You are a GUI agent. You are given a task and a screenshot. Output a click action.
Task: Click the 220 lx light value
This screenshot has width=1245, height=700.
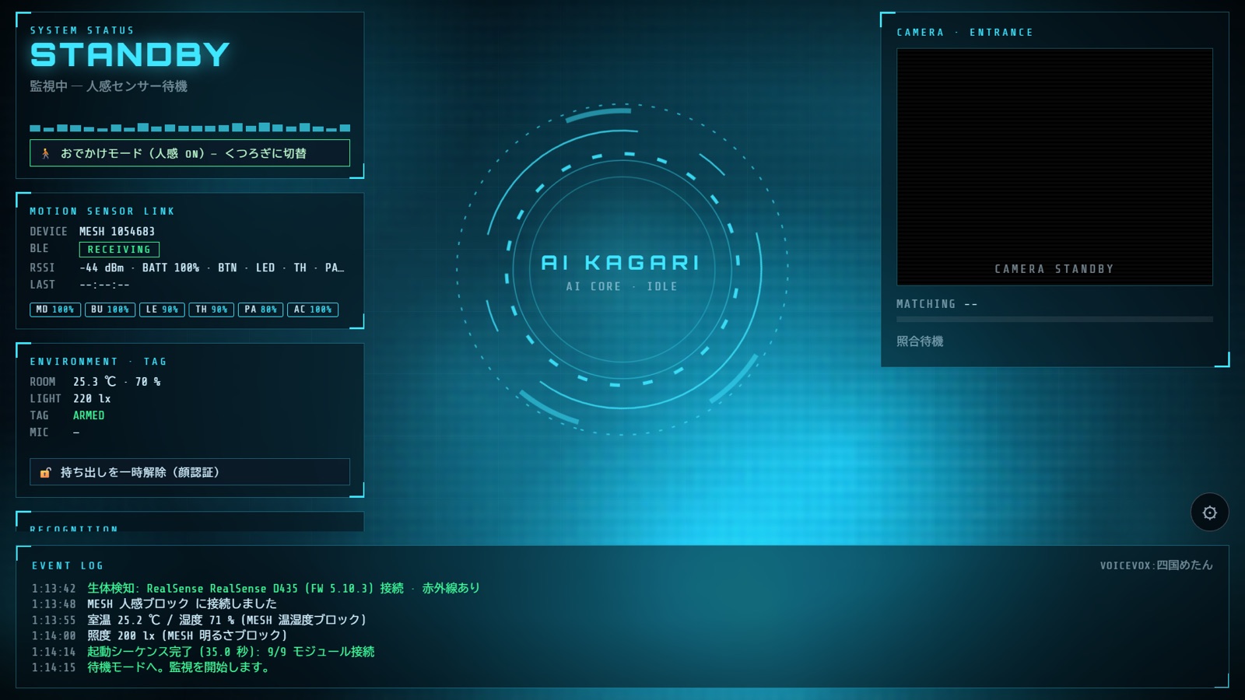(92, 399)
